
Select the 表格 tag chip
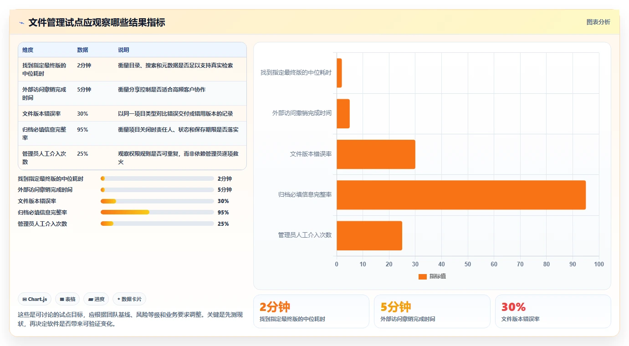pos(67,299)
